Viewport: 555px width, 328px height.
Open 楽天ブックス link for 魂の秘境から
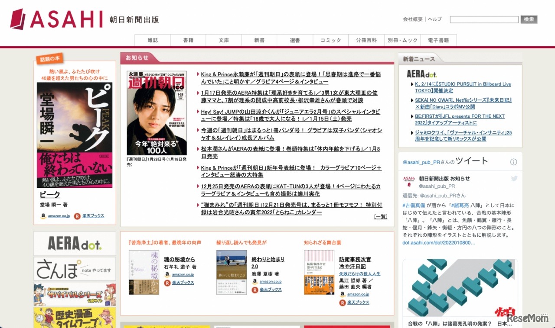[x=183, y=283]
